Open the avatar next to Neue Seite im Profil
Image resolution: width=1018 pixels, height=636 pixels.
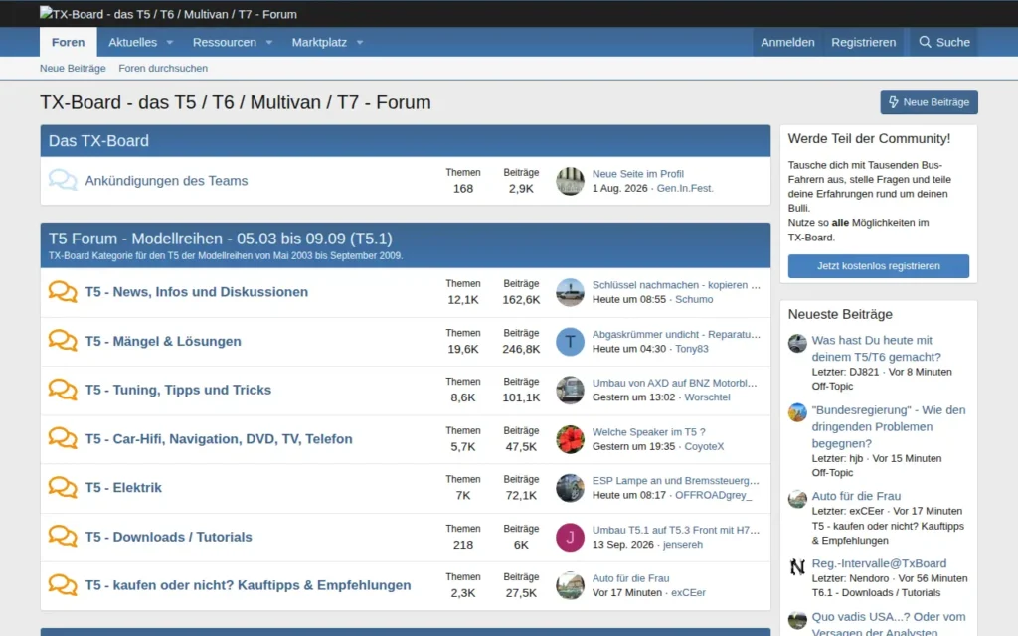point(570,181)
